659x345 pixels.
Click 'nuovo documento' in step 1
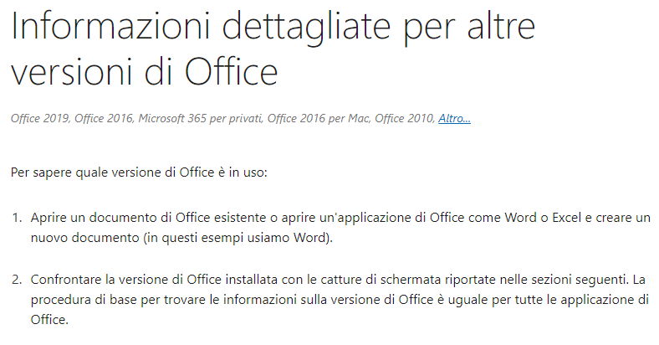click(x=85, y=238)
